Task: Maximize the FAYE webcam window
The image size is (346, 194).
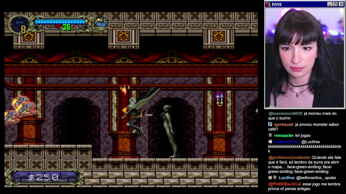Action: [335, 4]
